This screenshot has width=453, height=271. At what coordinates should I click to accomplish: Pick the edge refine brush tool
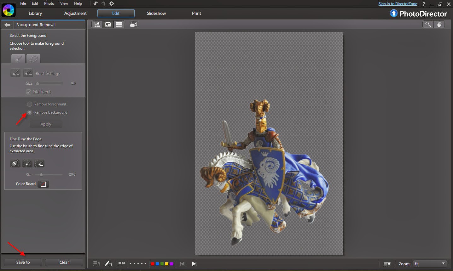[x=15, y=163]
